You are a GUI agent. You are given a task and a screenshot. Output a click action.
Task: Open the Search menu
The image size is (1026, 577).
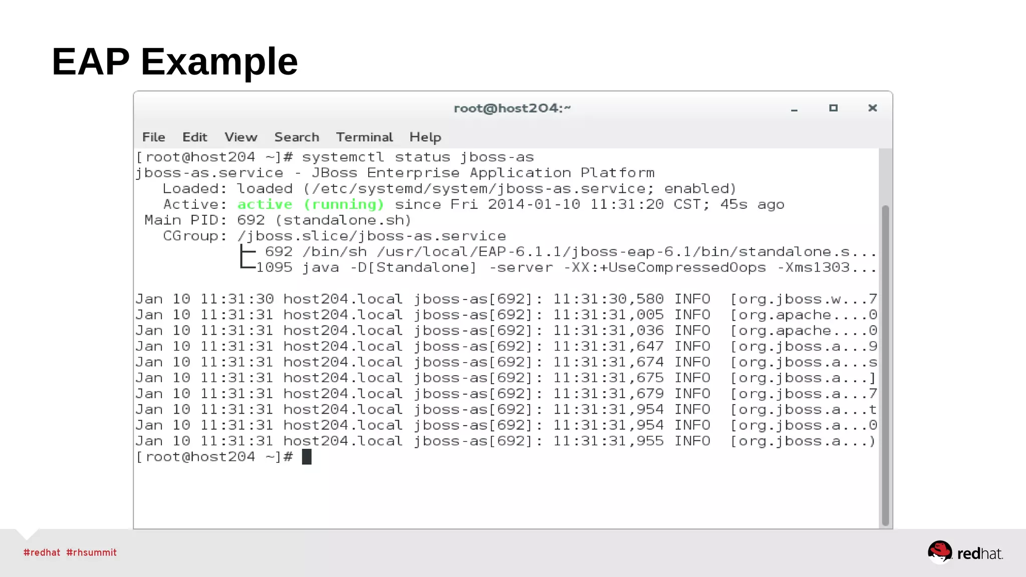[x=297, y=137]
